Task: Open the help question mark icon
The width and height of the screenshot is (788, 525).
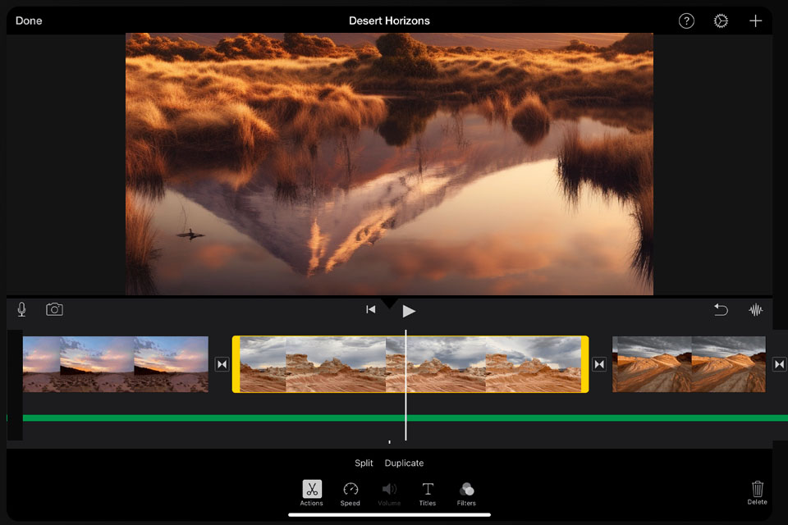Action: pos(686,21)
